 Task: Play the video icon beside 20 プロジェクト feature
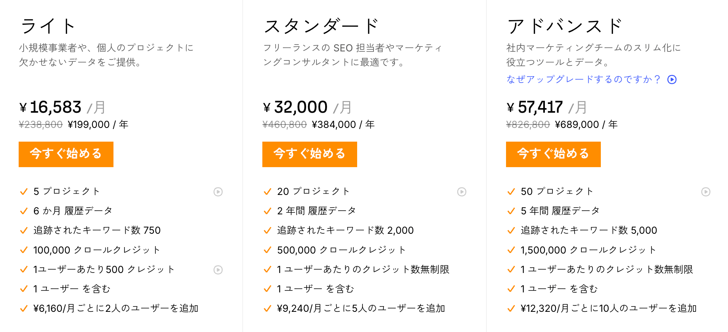[x=462, y=192]
